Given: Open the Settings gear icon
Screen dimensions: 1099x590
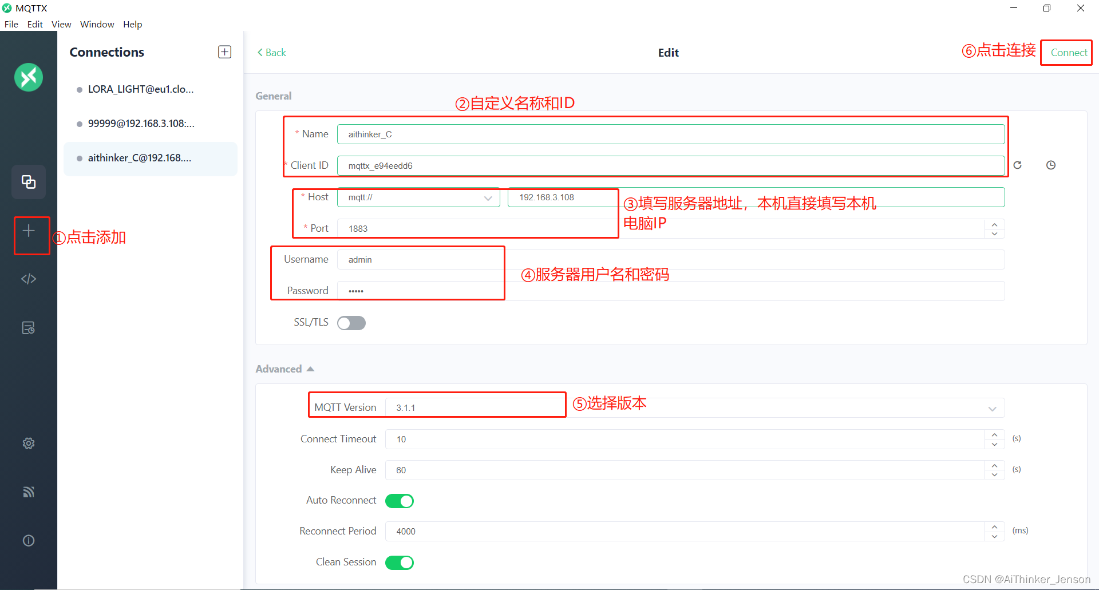Looking at the screenshot, I should click(x=29, y=443).
